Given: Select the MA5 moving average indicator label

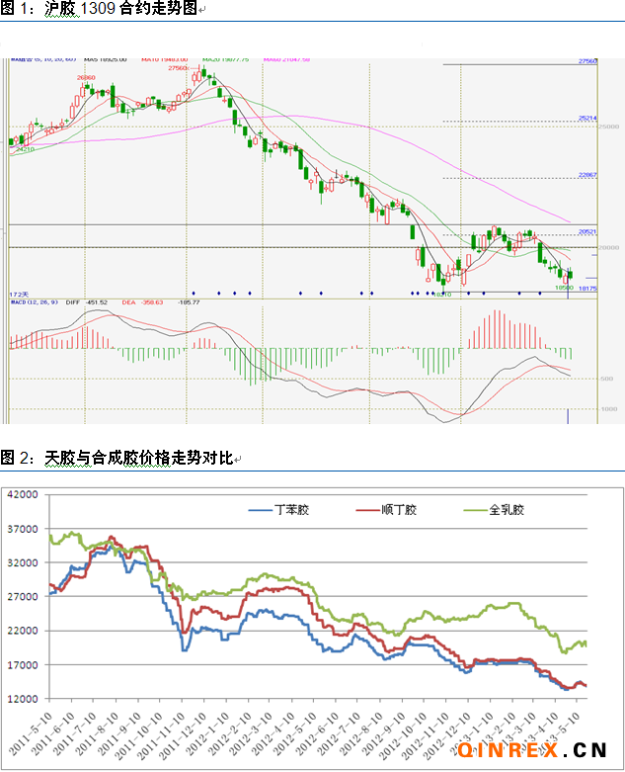Looking at the screenshot, I should [x=103, y=59].
